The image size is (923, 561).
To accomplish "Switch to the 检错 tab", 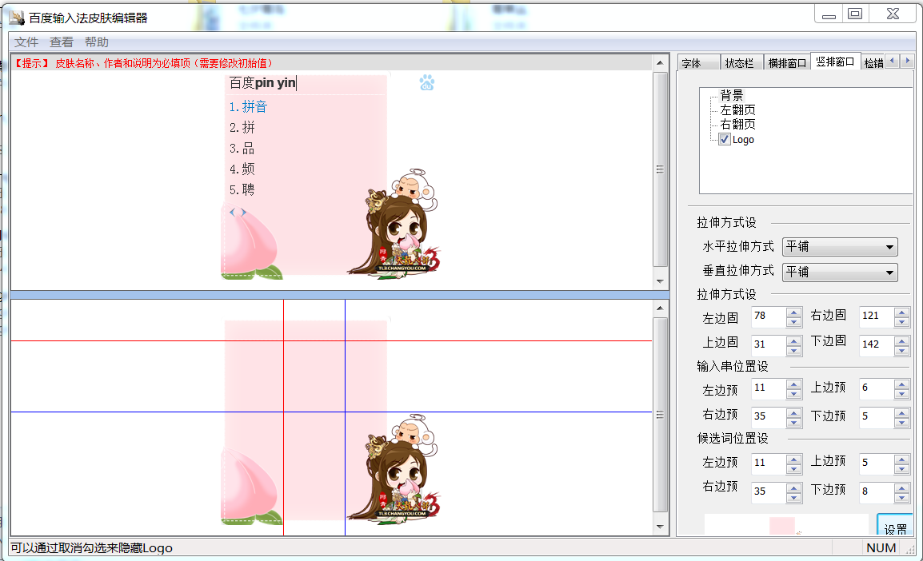I will point(873,63).
